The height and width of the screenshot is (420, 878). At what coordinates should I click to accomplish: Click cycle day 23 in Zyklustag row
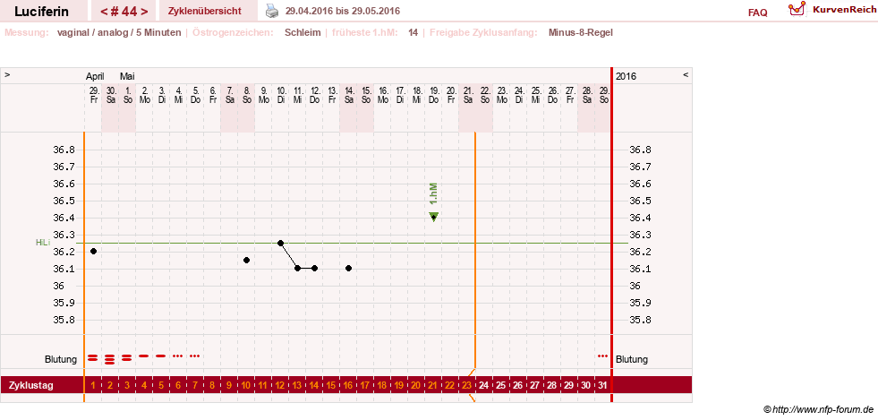(x=466, y=385)
